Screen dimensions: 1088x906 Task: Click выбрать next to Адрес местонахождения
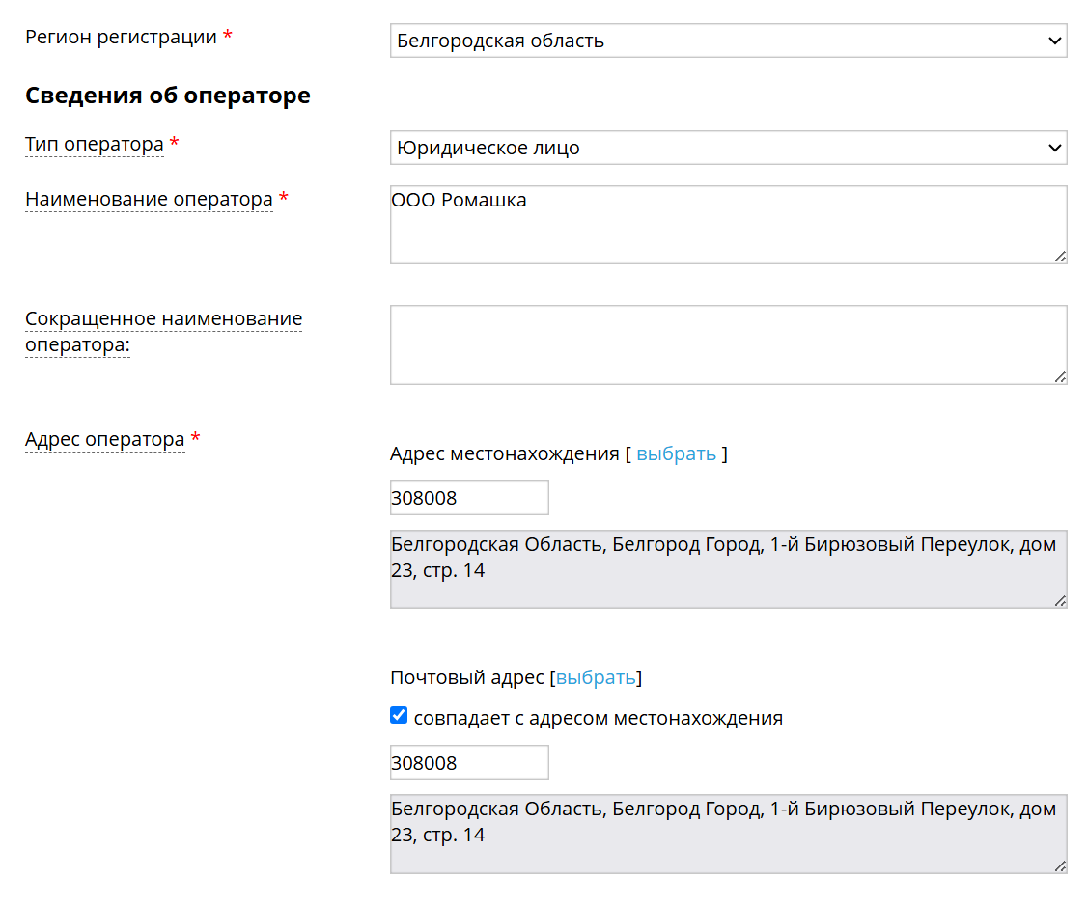click(x=676, y=453)
